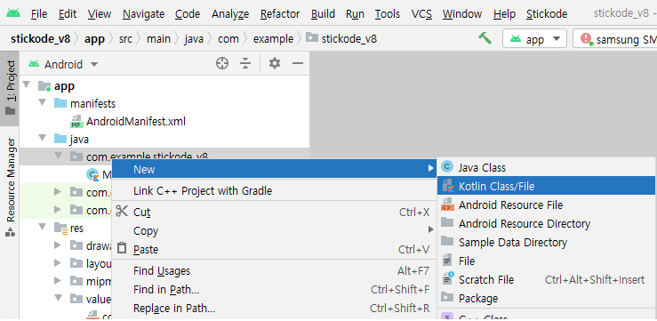The image size is (657, 321).
Task: Open the Resource Manager side tab
Action: click(10, 187)
